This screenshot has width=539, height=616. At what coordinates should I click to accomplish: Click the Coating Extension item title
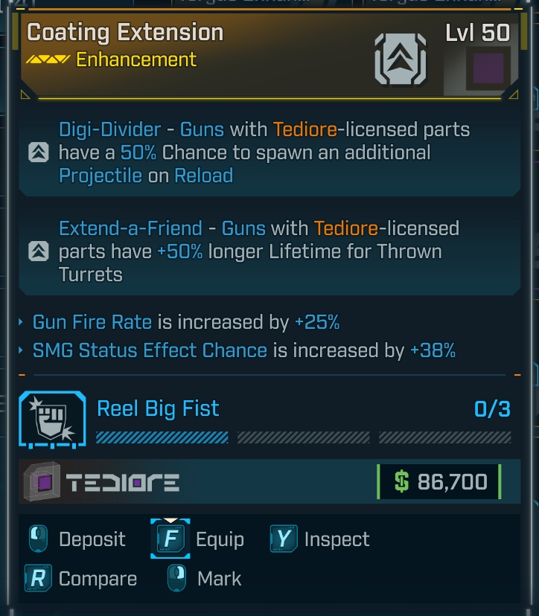pyautogui.click(x=125, y=33)
